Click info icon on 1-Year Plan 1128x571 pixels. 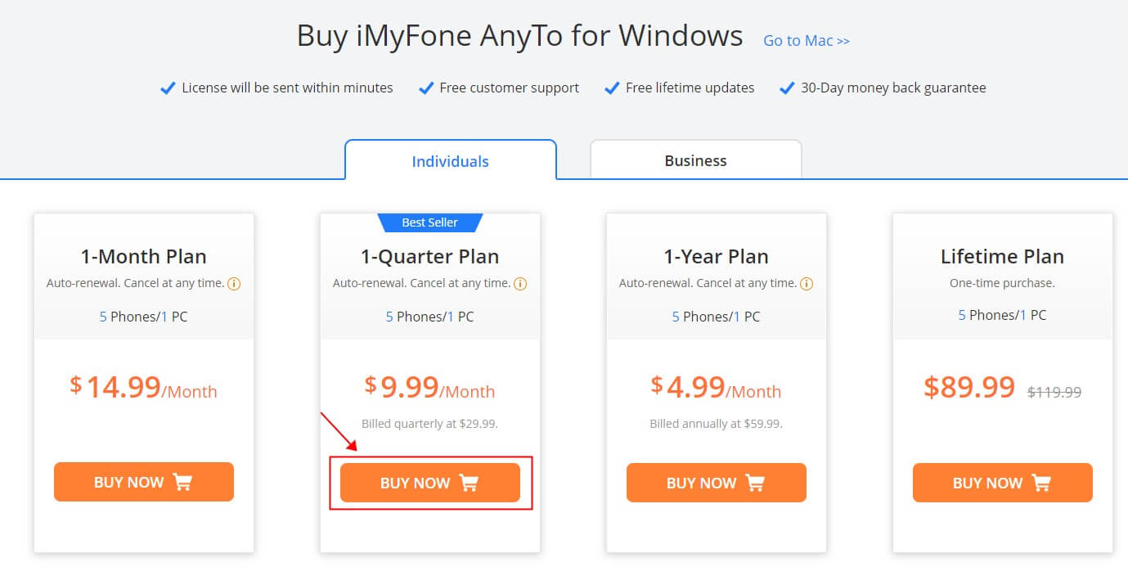tap(807, 284)
